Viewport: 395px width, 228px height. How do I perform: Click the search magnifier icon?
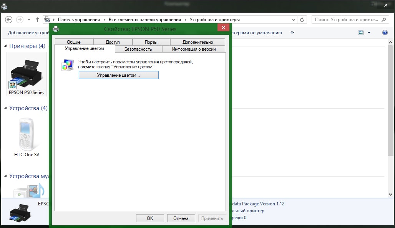(x=383, y=19)
